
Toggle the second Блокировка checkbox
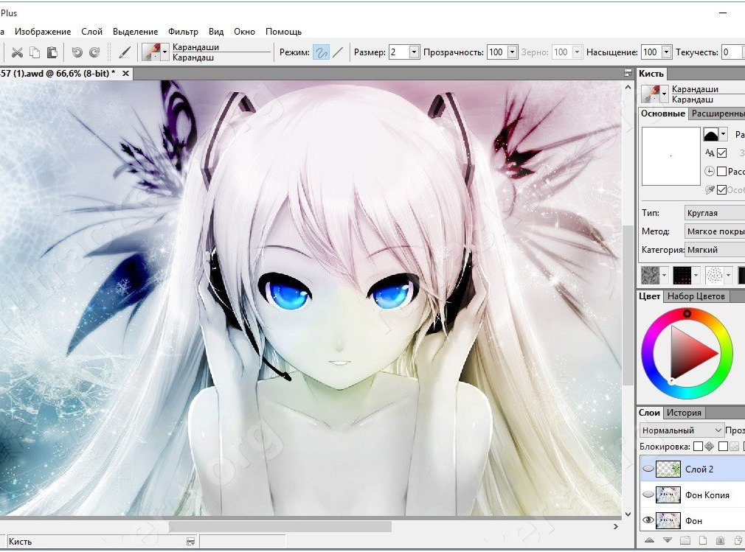click(723, 446)
